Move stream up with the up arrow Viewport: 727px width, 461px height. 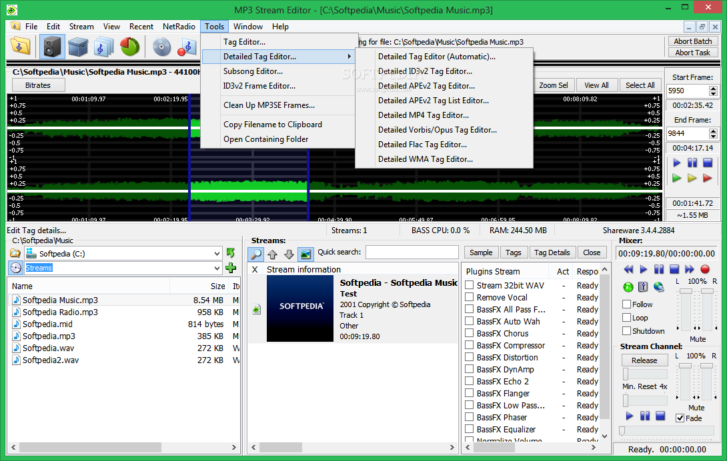273,254
